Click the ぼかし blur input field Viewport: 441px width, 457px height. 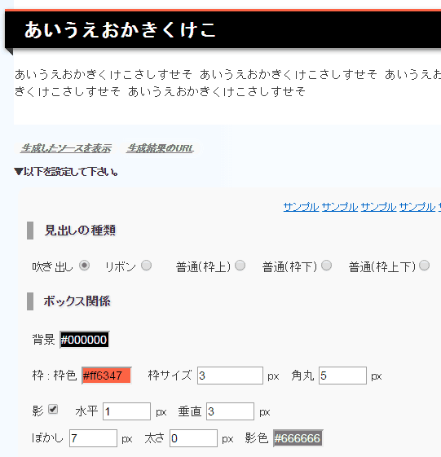click(93, 438)
